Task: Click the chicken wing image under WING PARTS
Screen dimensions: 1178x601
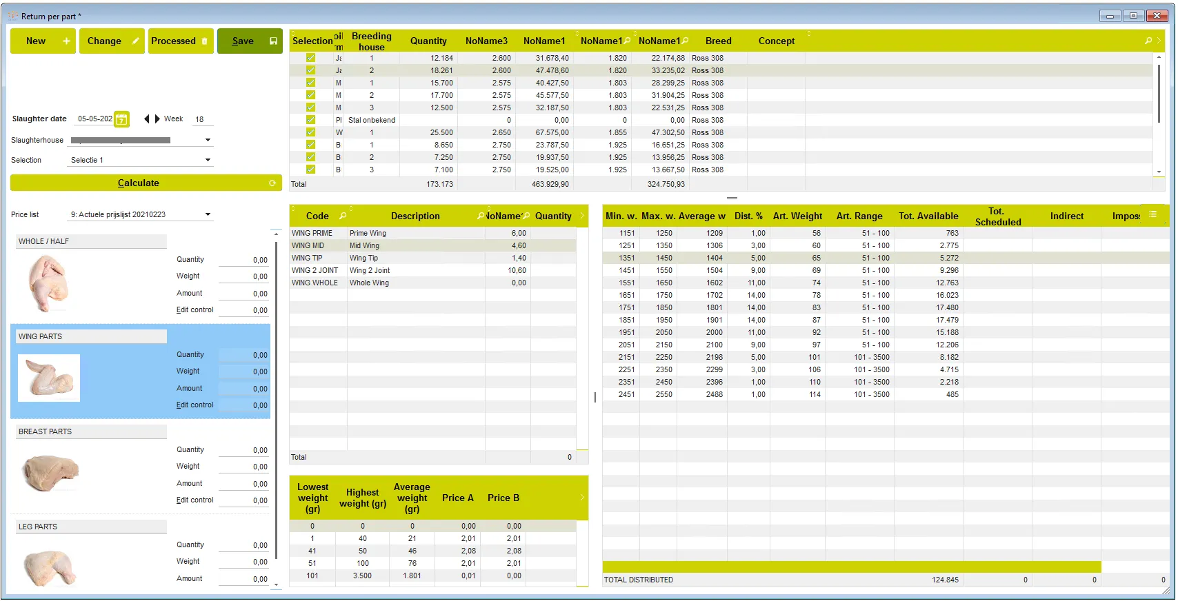Action: click(49, 378)
